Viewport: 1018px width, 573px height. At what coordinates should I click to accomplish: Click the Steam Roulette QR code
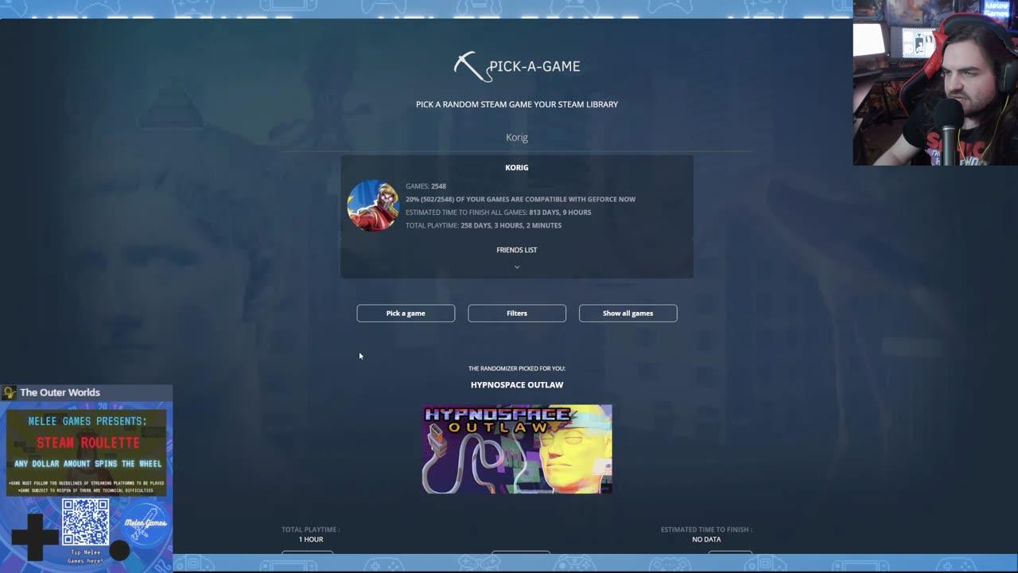85,523
